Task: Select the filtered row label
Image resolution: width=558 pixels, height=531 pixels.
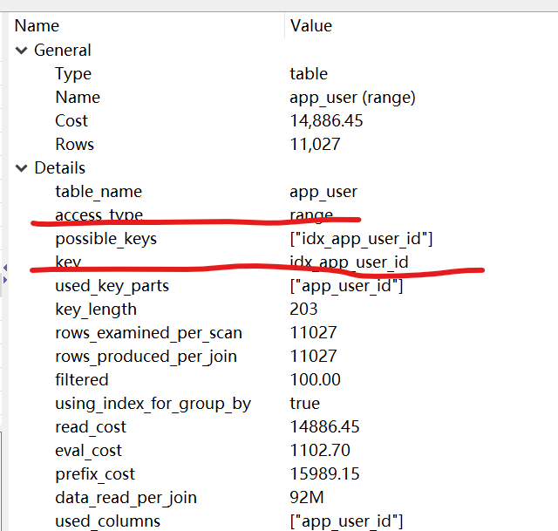Action: point(81,380)
